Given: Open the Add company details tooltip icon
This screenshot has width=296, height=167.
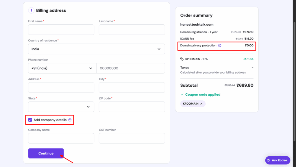Looking at the screenshot, I should (x=70, y=120).
